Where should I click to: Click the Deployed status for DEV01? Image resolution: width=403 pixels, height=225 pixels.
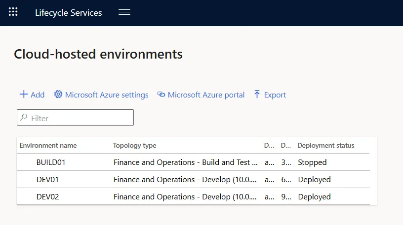point(314,180)
